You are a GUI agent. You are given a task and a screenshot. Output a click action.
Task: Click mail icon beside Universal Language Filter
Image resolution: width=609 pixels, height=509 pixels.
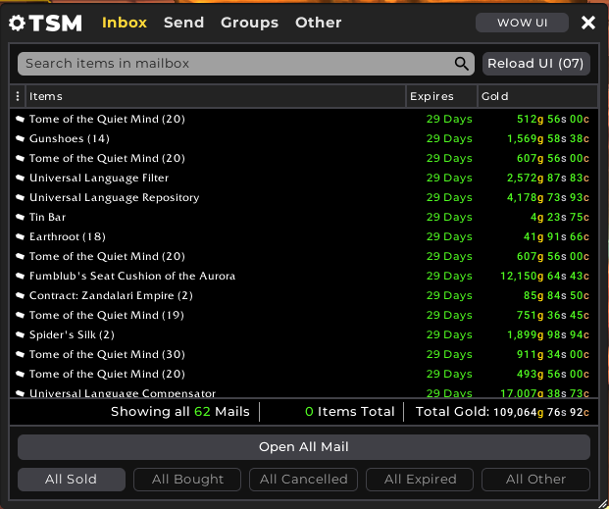[20, 178]
